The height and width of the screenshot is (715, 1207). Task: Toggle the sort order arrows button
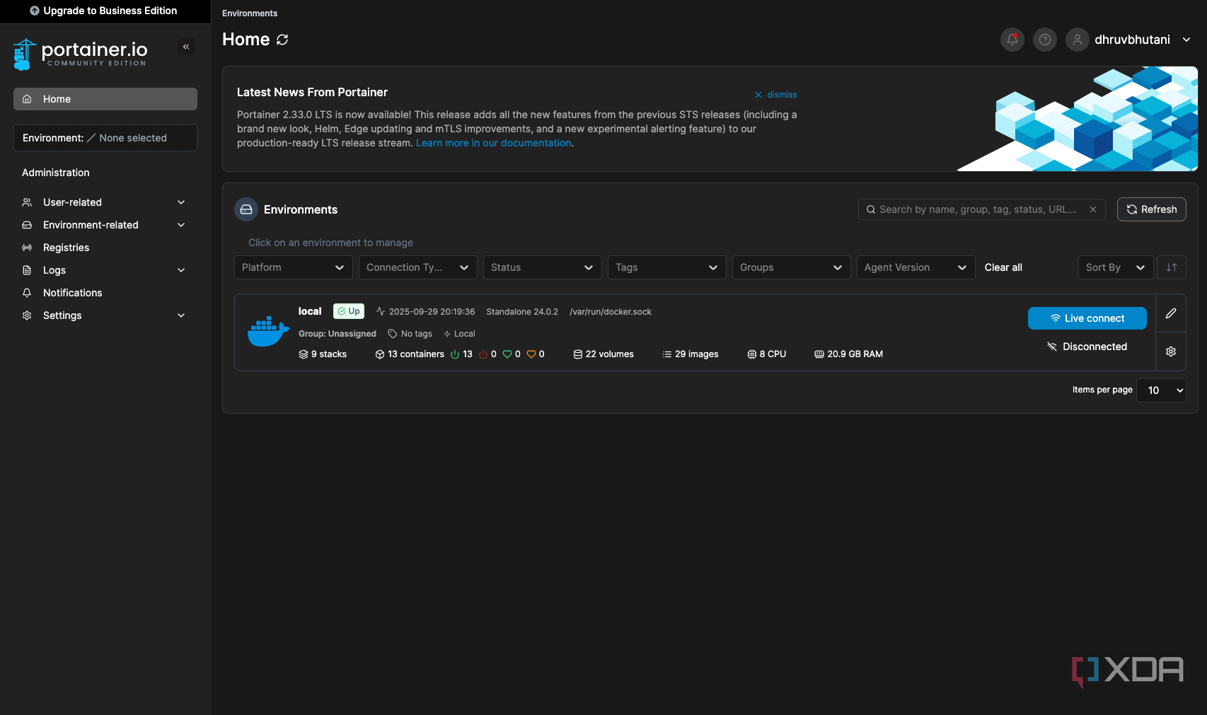pyautogui.click(x=1172, y=267)
